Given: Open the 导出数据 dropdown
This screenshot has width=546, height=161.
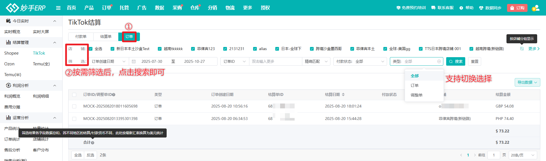Looking at the screenshot, I should (x=527, y=82).
